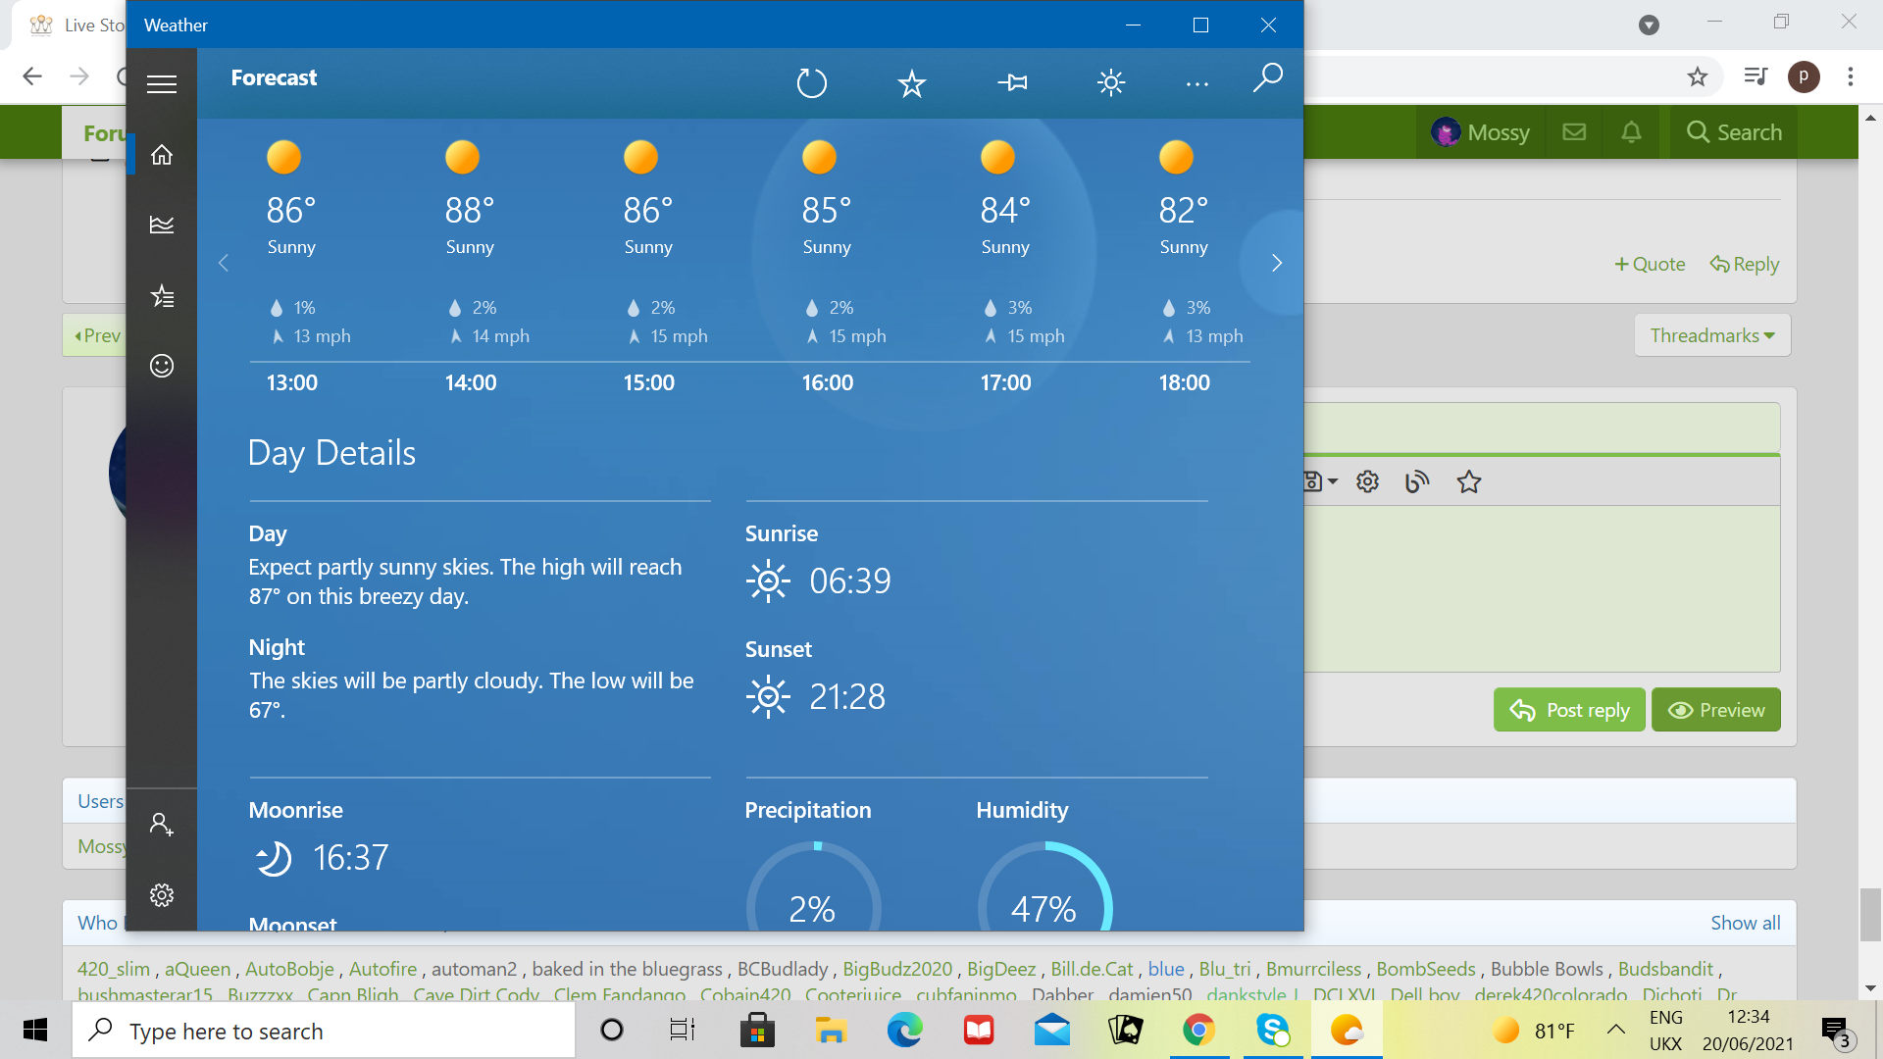This screenshot has height=1059, width=1883.
Task: Click Show all online users link
Action: tap(1746, 923)
